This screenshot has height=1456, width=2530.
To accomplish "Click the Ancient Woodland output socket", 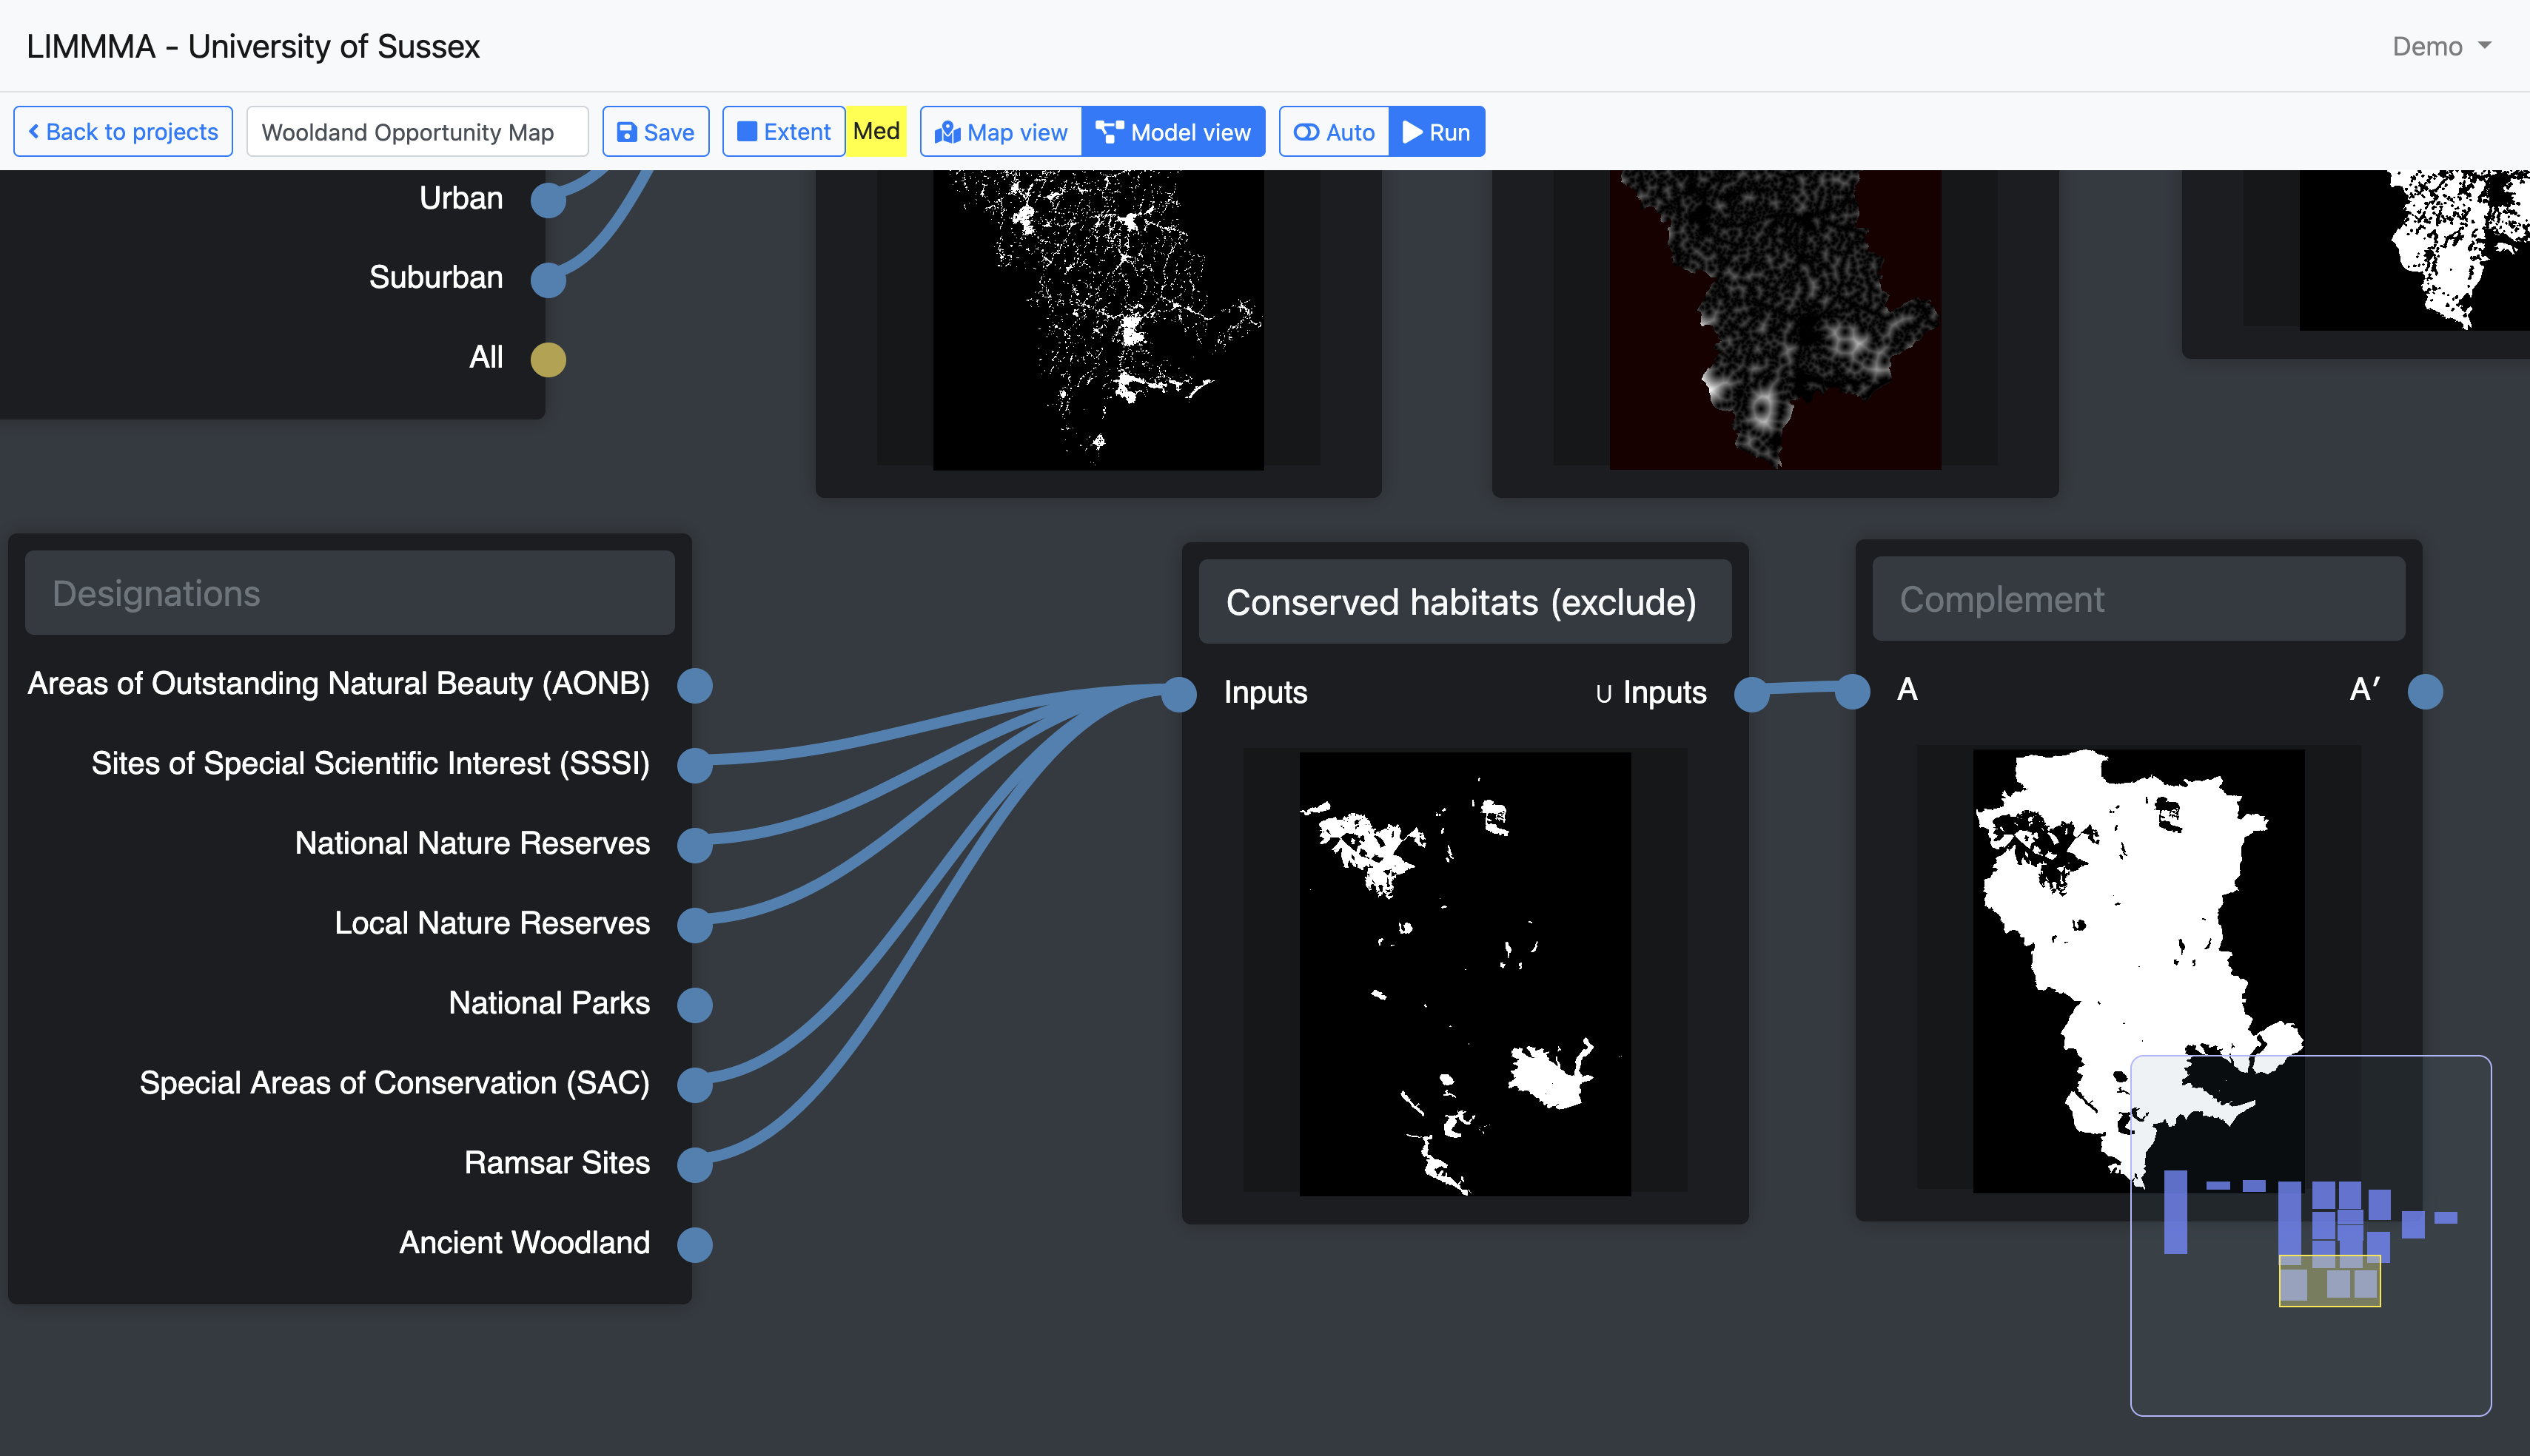I will pyautogui.click(x=694, y=1245).
